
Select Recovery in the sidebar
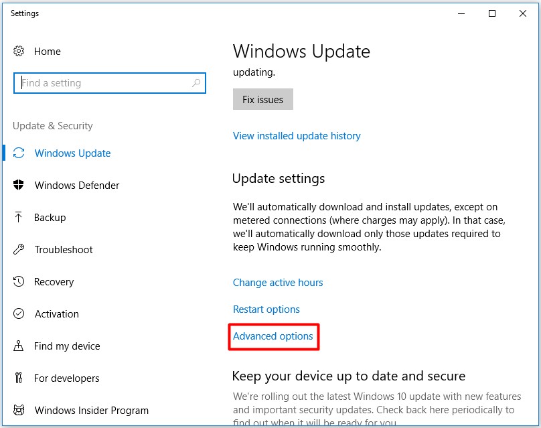54,282
